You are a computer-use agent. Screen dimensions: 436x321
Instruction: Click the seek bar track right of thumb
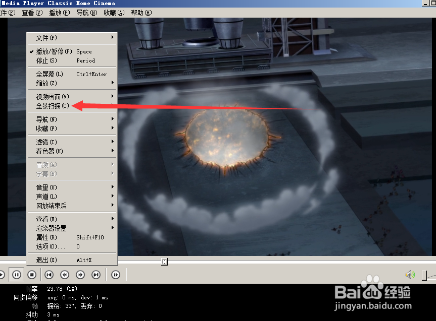tap(302, 262)
